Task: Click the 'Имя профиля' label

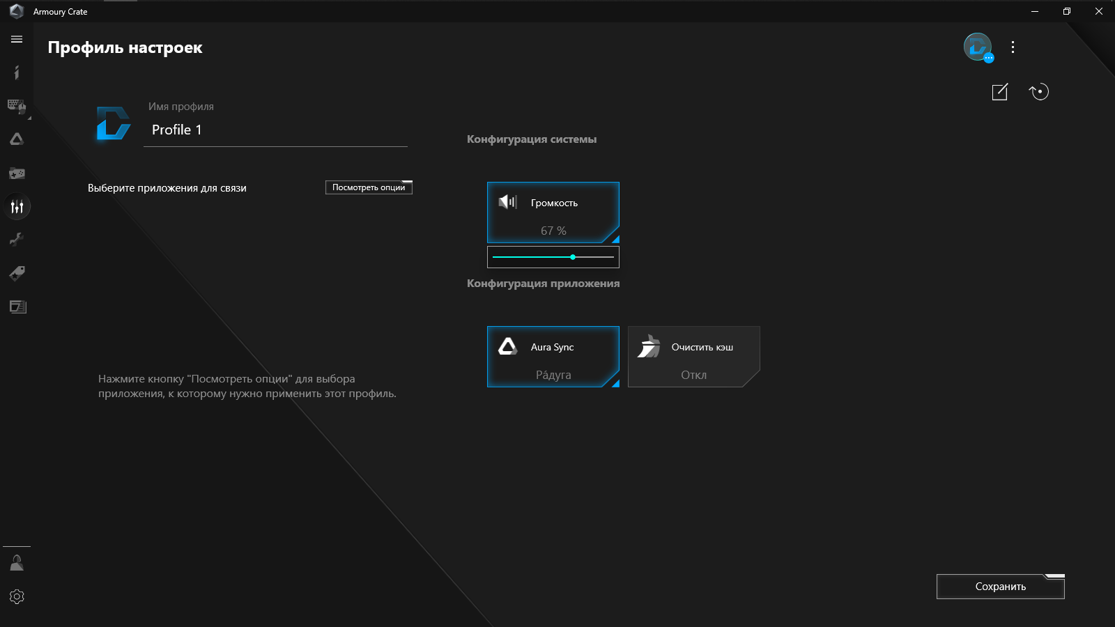Action: (181, 107)
